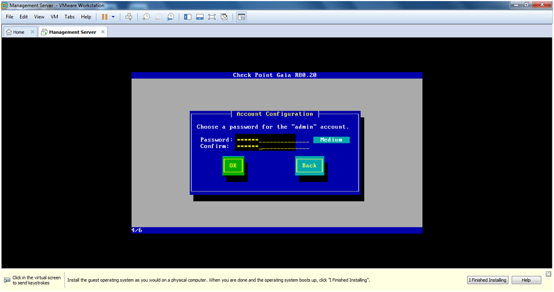Click the VMware Workstation title bar icon

tap(4, 5)
